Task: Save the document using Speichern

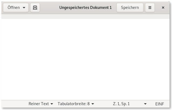Action: pyautogui.click(x=130, y=8)
